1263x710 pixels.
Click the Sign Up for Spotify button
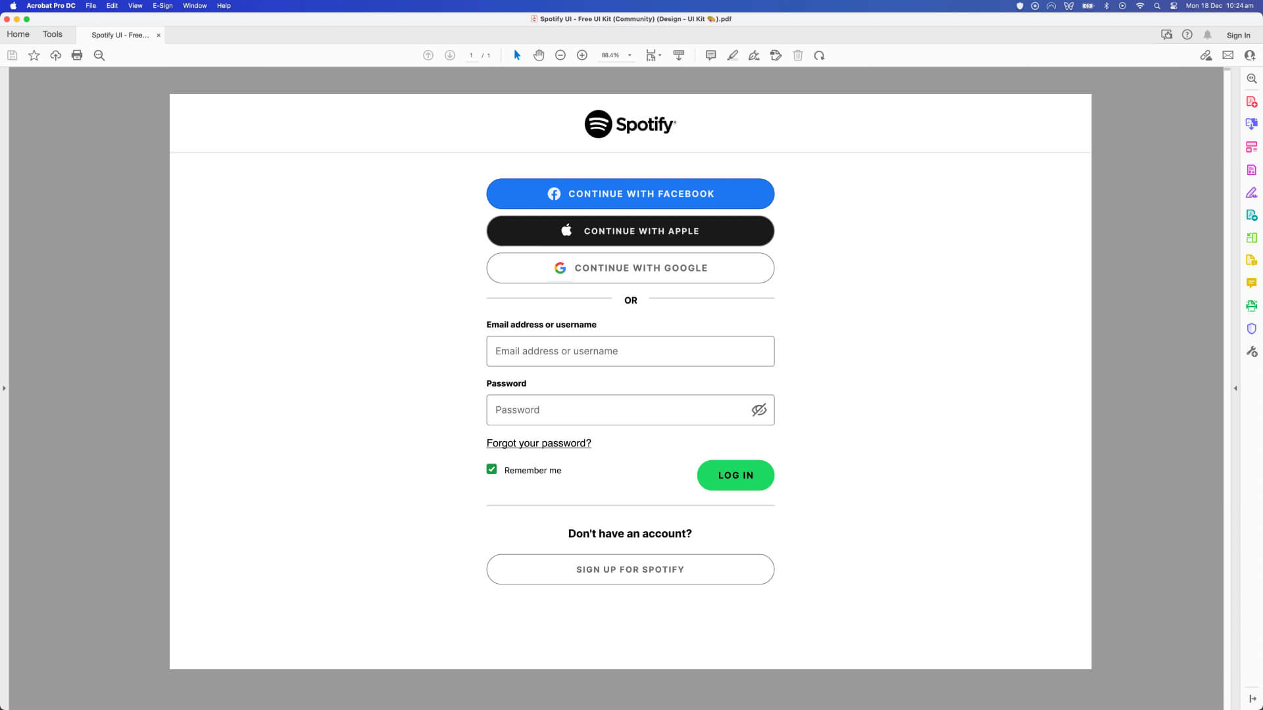pos(631,569)
